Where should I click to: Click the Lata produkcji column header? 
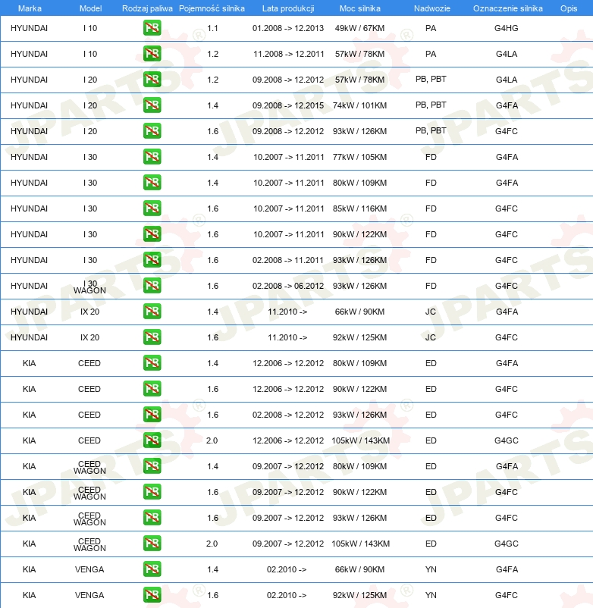pyautogui.click(x=288, y=8)
